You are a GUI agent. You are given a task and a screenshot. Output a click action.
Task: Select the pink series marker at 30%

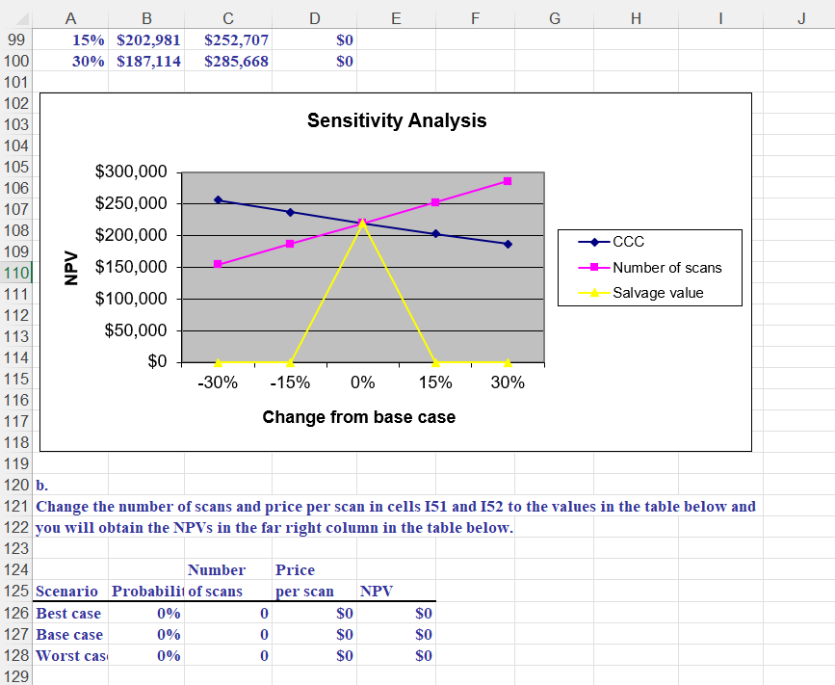coord(507,180)
